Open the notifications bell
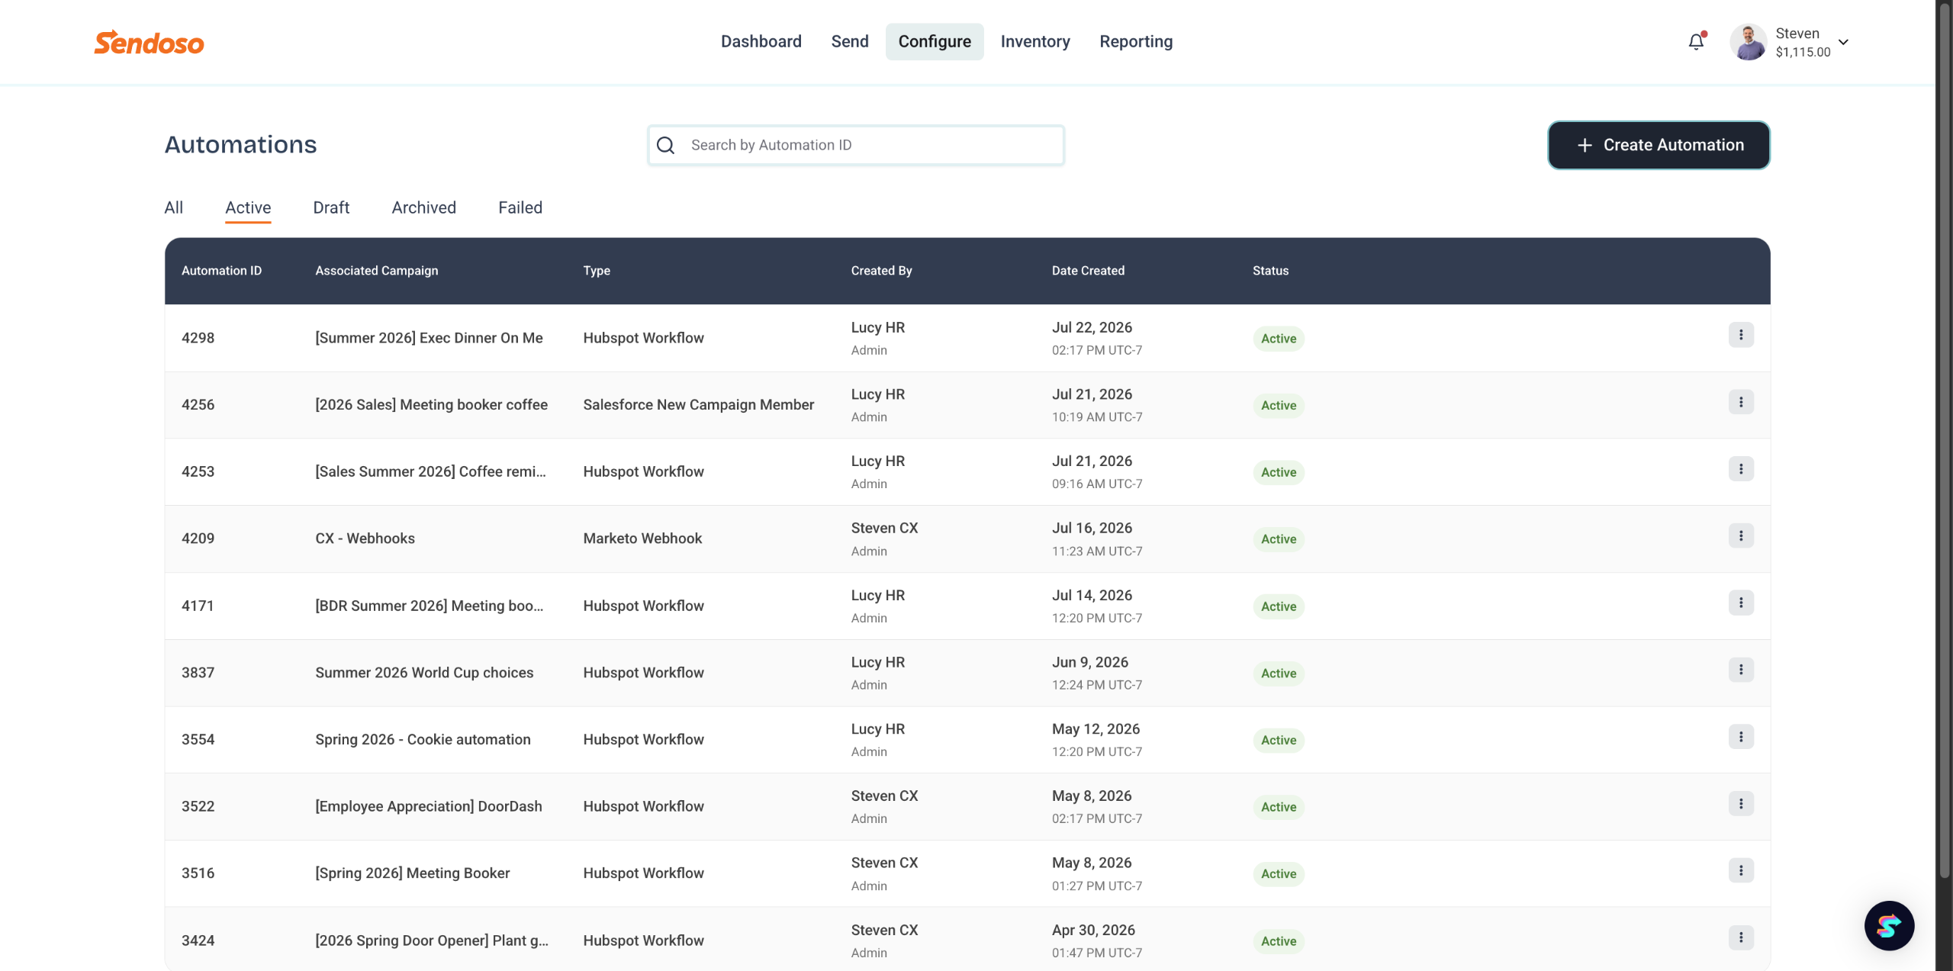 (1696, 41)
